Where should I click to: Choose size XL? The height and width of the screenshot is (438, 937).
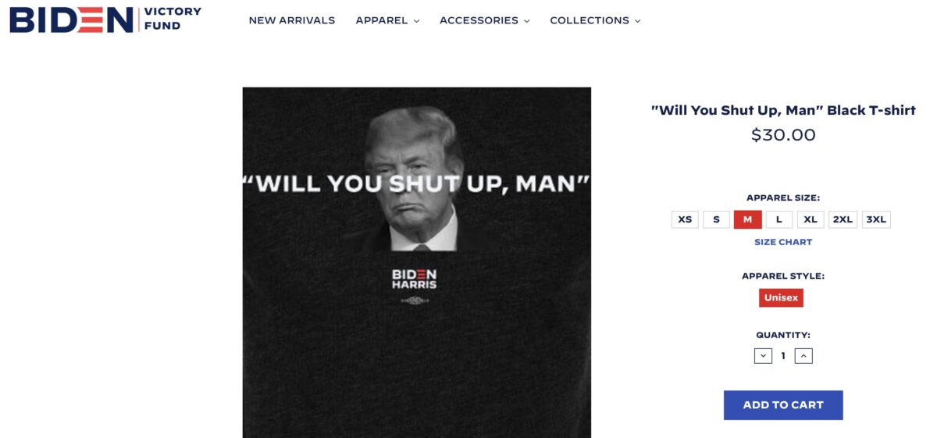811,219
